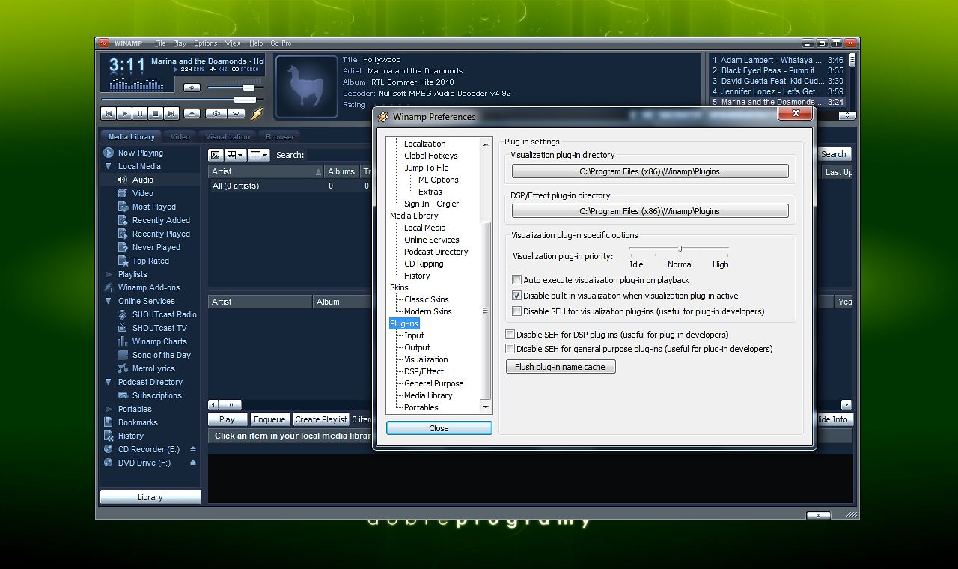Switch to the Visualization tab

click(x=228, y=136)
